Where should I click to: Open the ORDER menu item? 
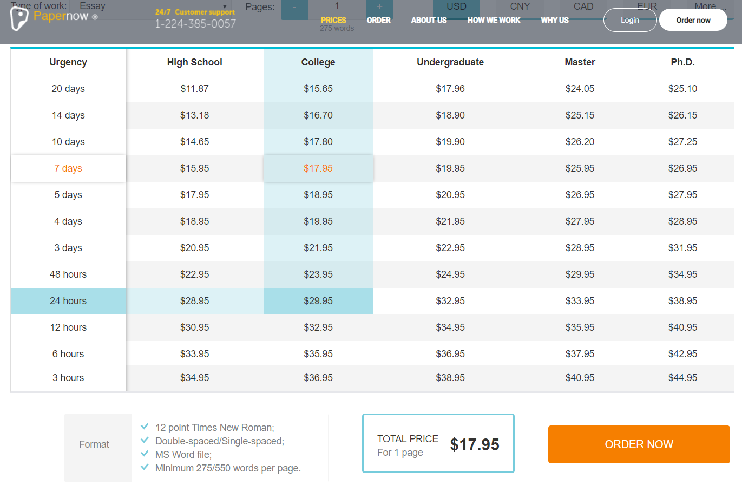tap(379, 20)
